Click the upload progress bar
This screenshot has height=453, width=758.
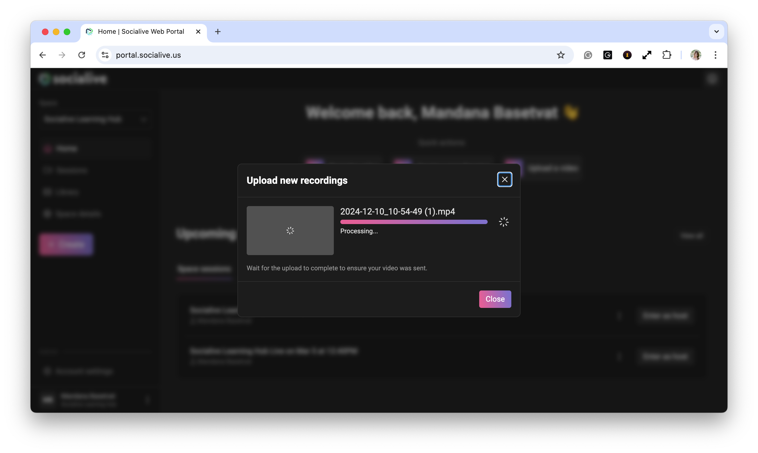tap(413, 222)
